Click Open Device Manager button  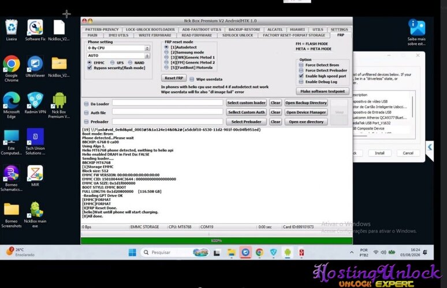pos(306,112)
